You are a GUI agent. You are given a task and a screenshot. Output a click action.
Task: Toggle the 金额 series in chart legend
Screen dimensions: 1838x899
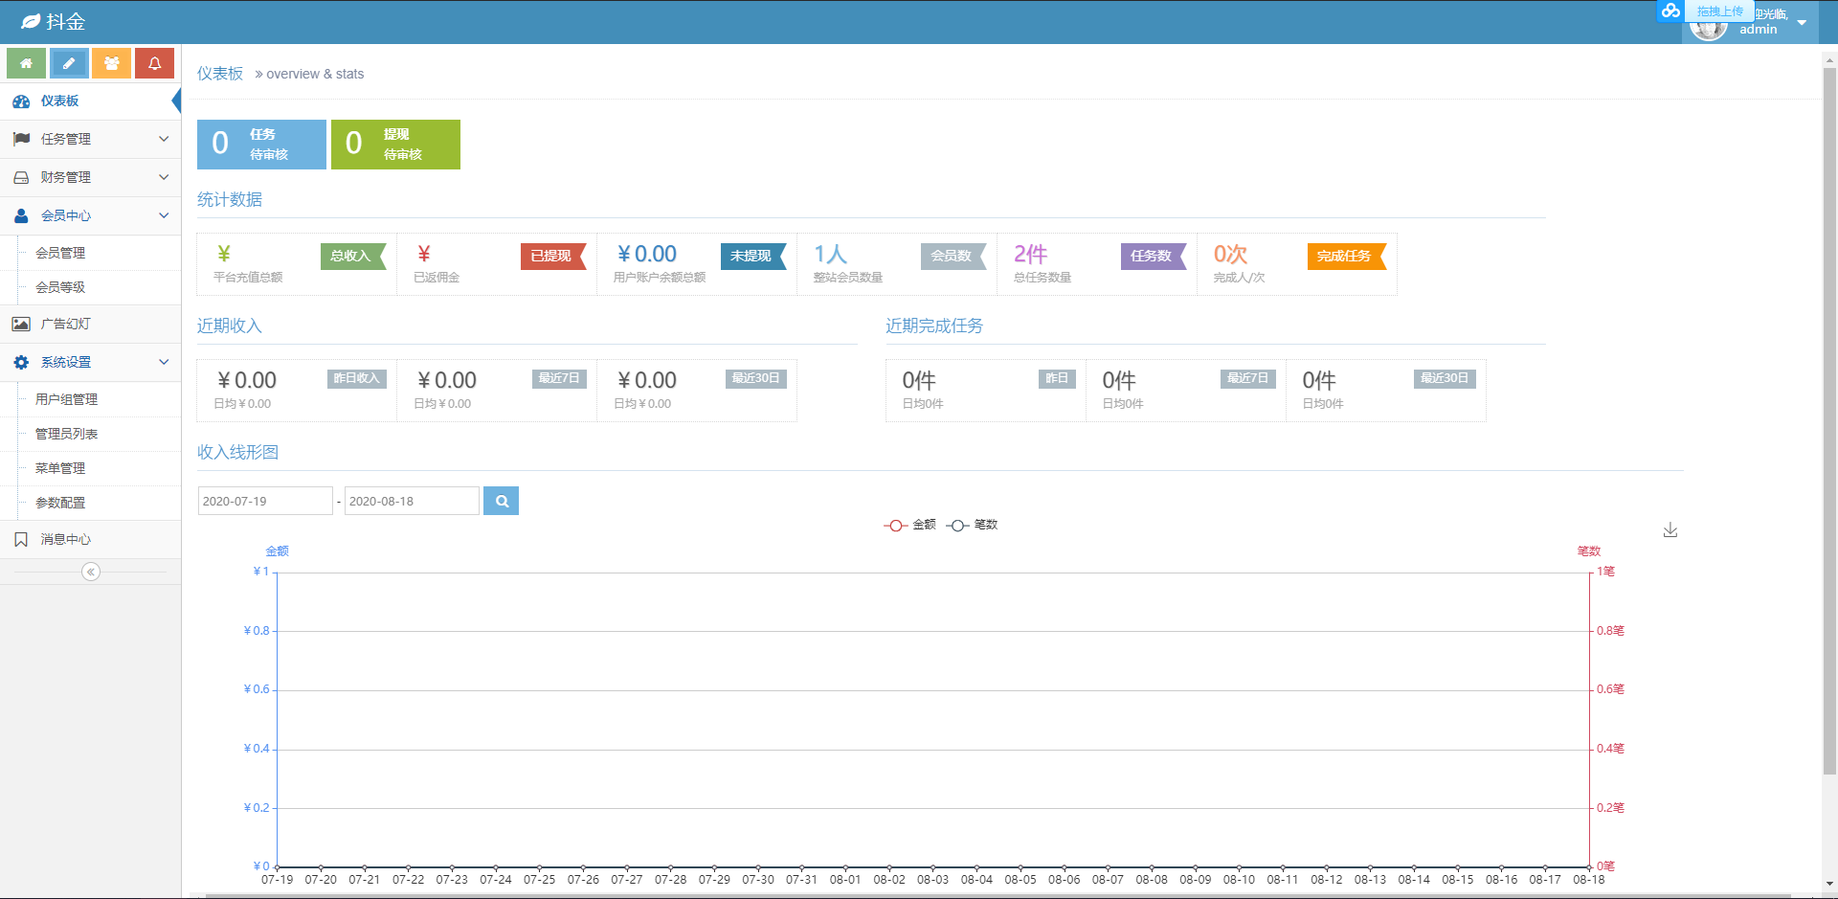click(x=909, y=525)
